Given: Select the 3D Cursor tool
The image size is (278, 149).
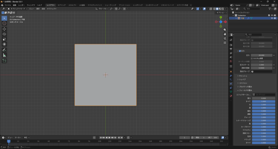Looking at the screenshot, I should pos(4,23).
